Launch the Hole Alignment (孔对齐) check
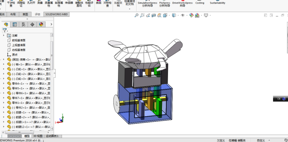Screen dimensions: 288x142 31,3
